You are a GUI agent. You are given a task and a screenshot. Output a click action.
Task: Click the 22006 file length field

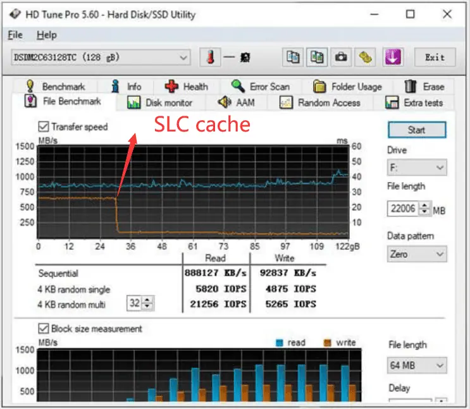point(403,208)
